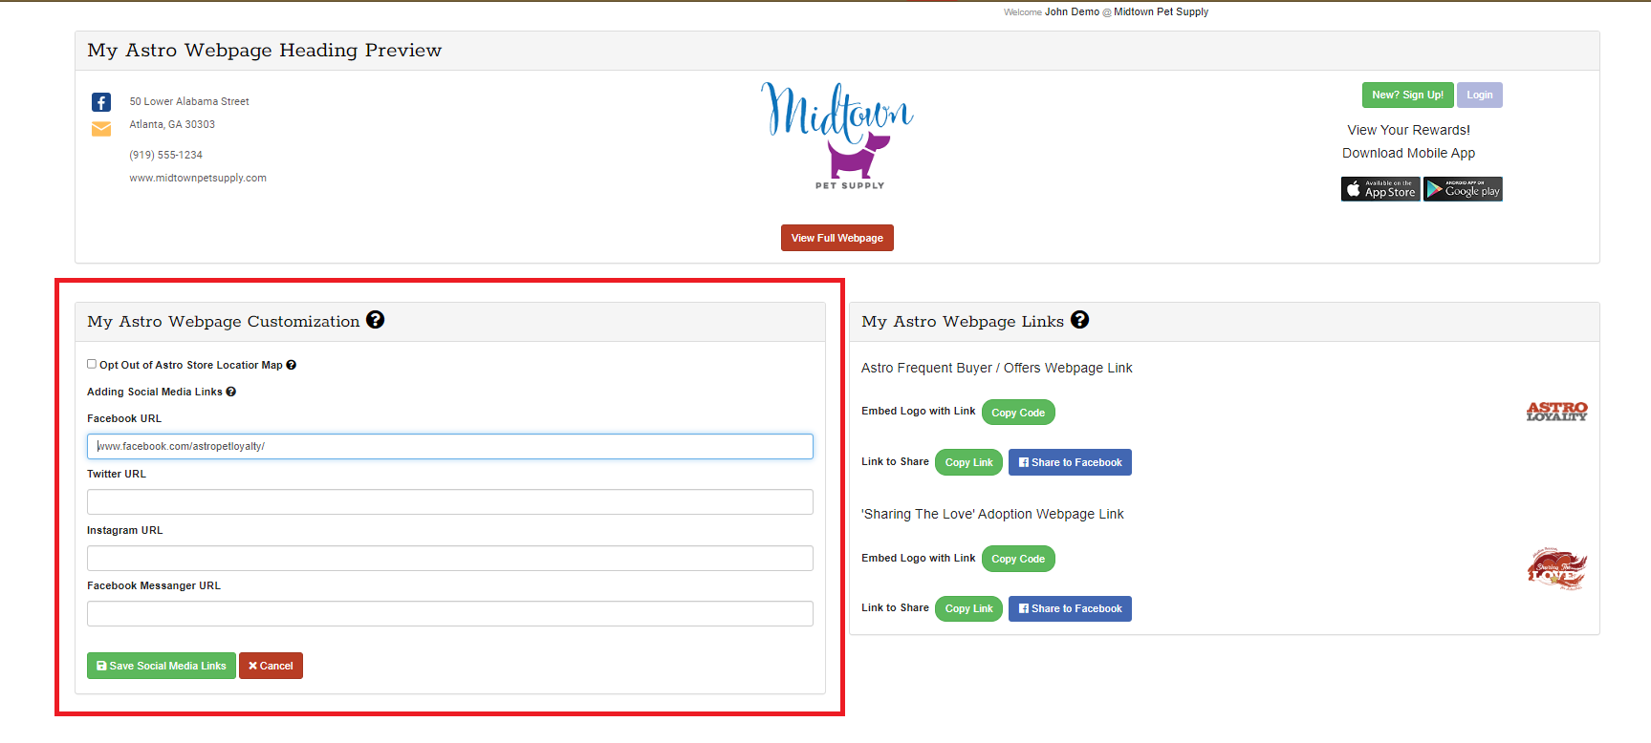Click the Facebook icon in the heading preview
This screenshot has width=1651, height=743.
point(101,102)
